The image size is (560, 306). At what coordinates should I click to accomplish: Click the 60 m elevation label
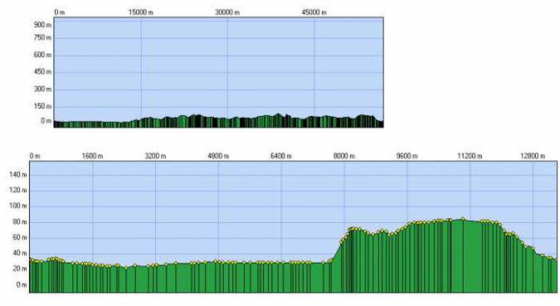coord(19,237)
